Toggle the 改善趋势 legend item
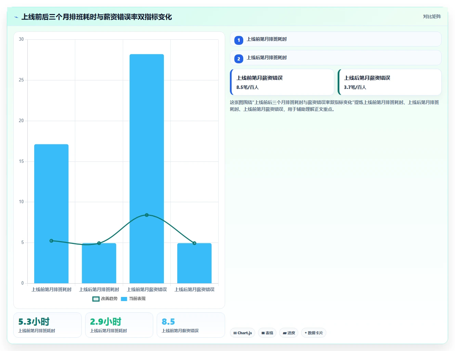Image resolution: width=455 pixels, height=351 pixels. click(x=105, y=299)
